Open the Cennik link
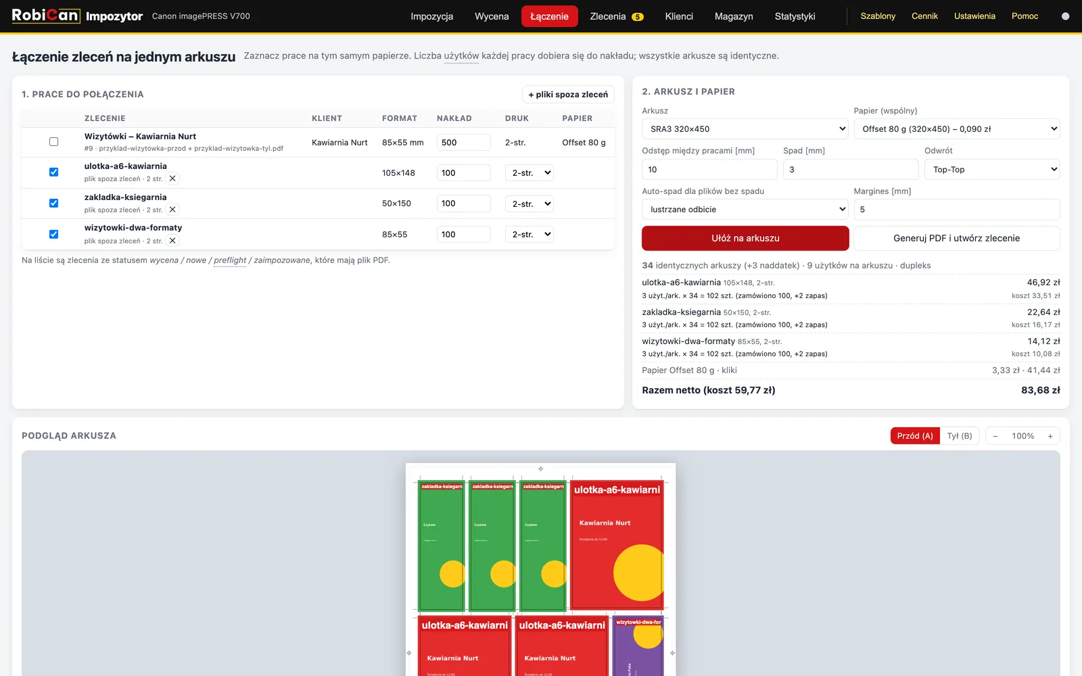Screen dimensions: 1082x676 point(924,16)
